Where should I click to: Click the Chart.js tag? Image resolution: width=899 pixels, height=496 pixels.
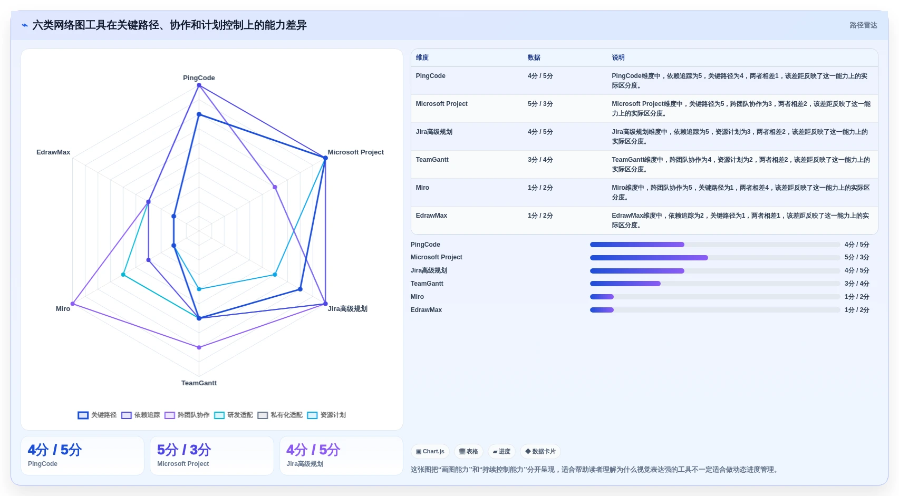430,451
